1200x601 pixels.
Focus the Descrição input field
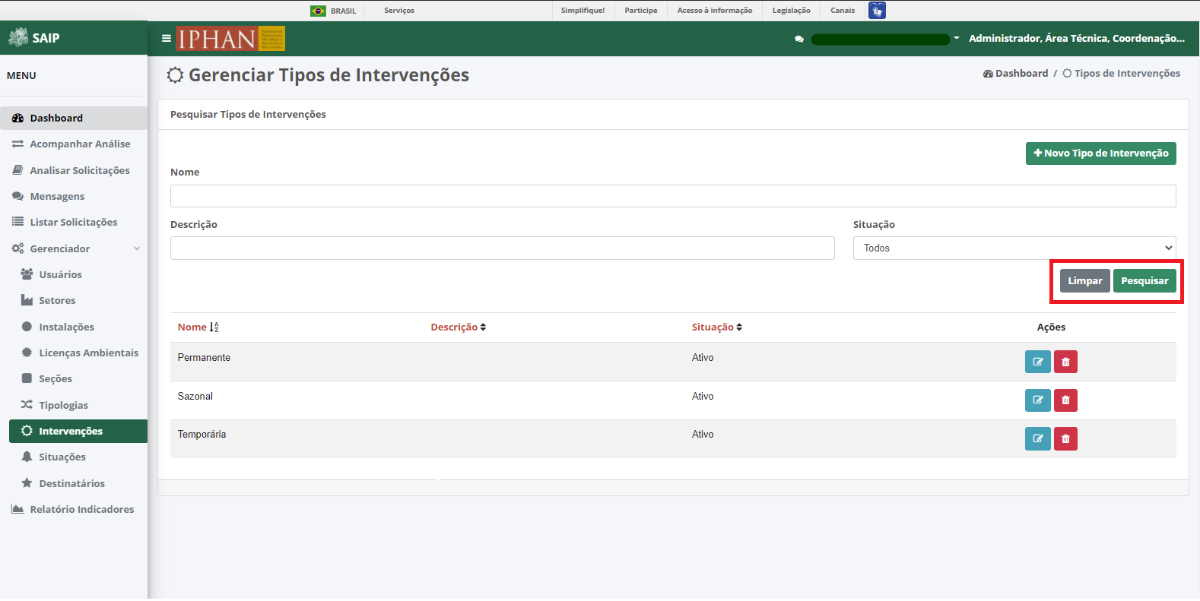(x=503, y=248)
